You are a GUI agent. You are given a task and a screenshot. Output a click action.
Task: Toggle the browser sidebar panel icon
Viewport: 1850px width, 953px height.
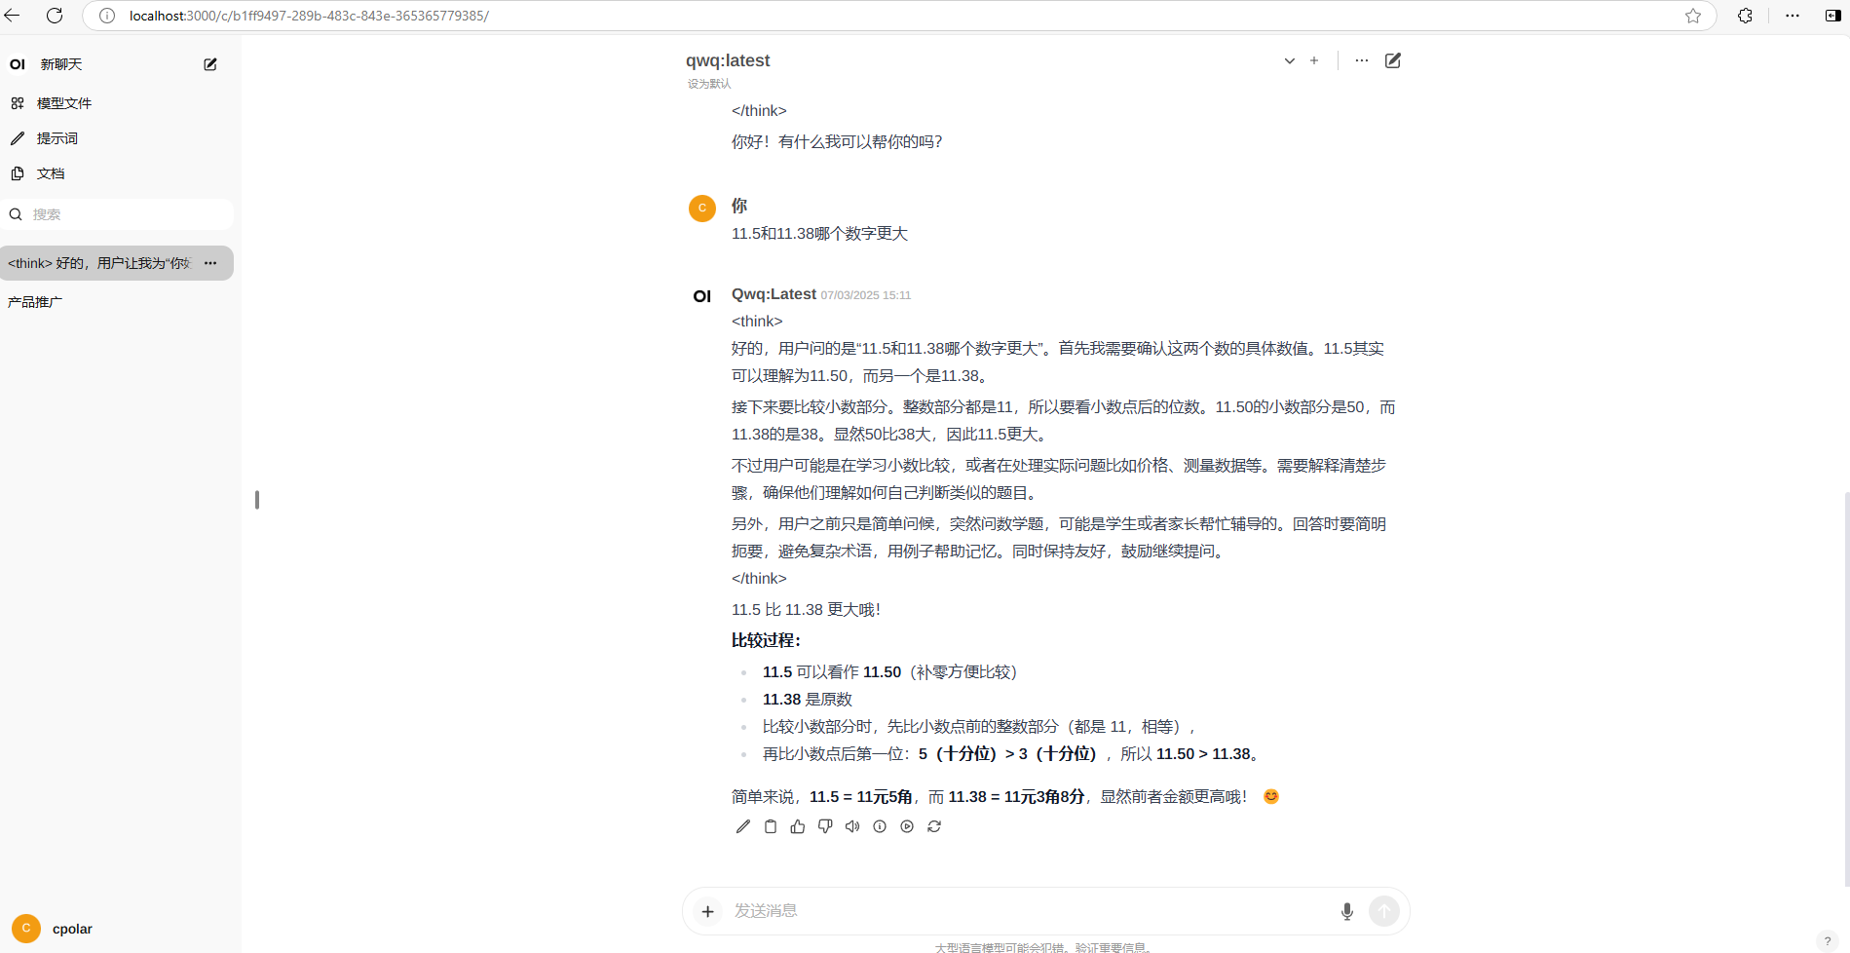click(x=1832, y=16)
